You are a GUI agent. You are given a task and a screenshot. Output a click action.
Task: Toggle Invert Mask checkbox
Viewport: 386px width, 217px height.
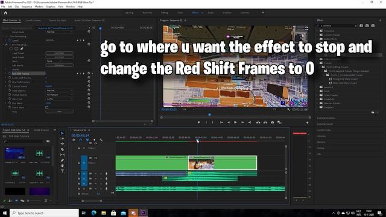tap(47, 107)
